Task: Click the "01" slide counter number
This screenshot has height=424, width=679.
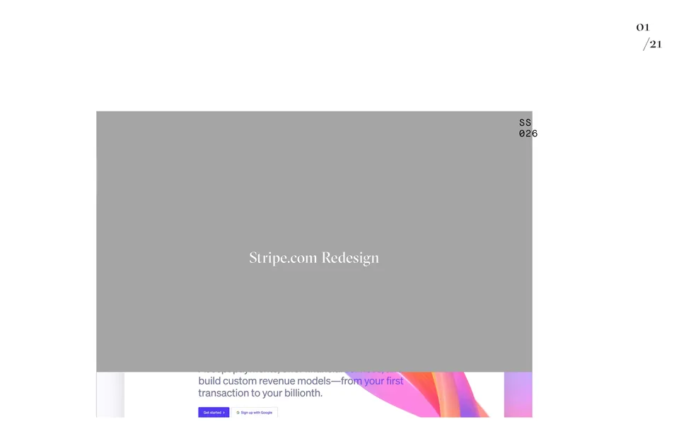Action: [x=643, y=28]
